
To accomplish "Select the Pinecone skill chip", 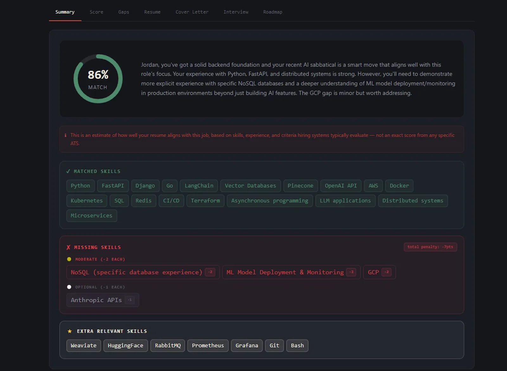I will click(300, 186).
